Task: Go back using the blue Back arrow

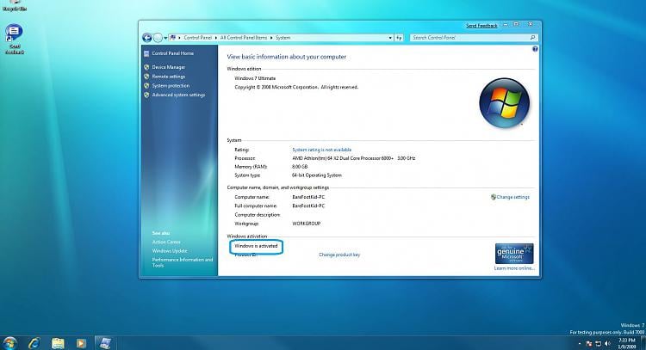Action: pos(147,38)
